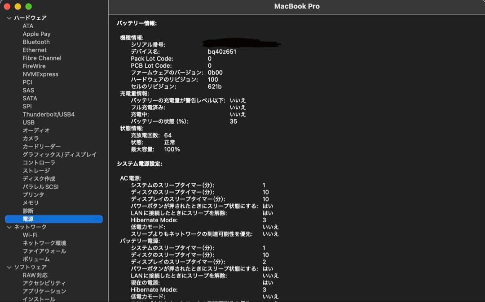Viewport: 485px width, 302px height.
Task: Open Wi-Fi network information
Action: point(30,235)
